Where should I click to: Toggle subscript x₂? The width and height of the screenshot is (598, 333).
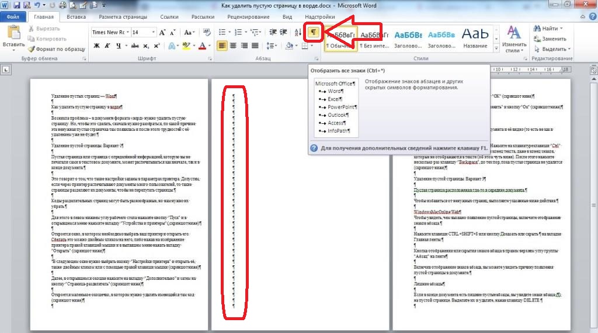point(146,46)
